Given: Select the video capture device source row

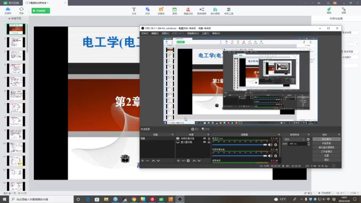Looking at the screenshot, I should tap(193, 138).
